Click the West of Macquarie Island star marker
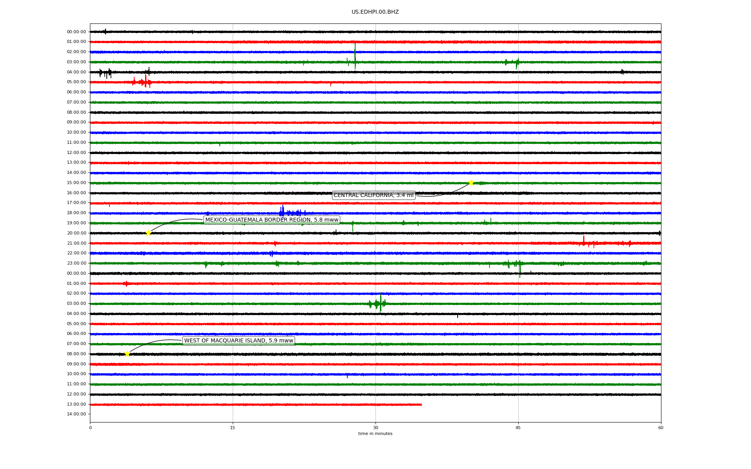751x469 pixels. (x=127, y=354)
